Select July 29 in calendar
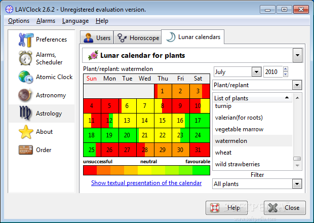 tap(163, 150)
